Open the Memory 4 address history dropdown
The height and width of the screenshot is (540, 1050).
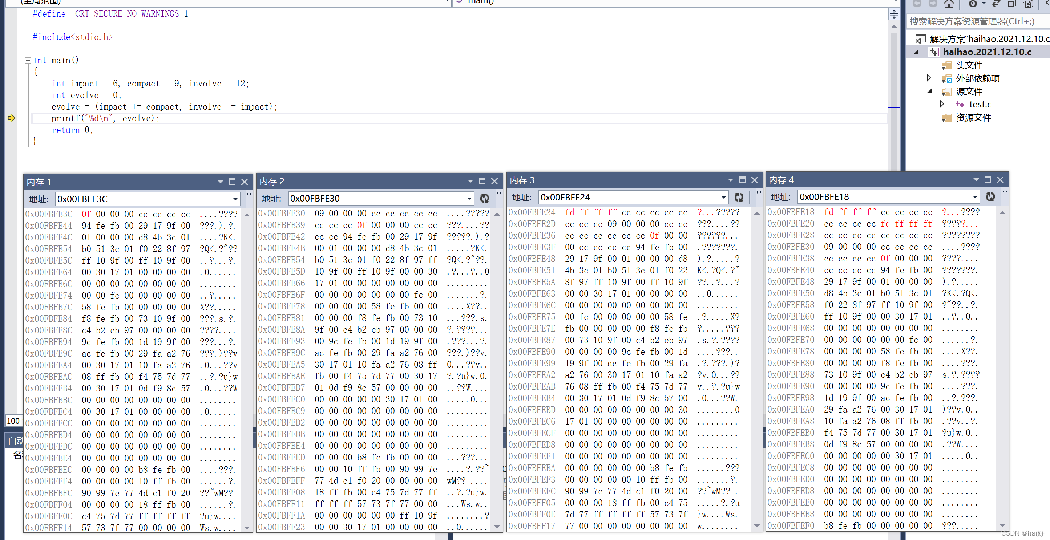pos(974,197)
